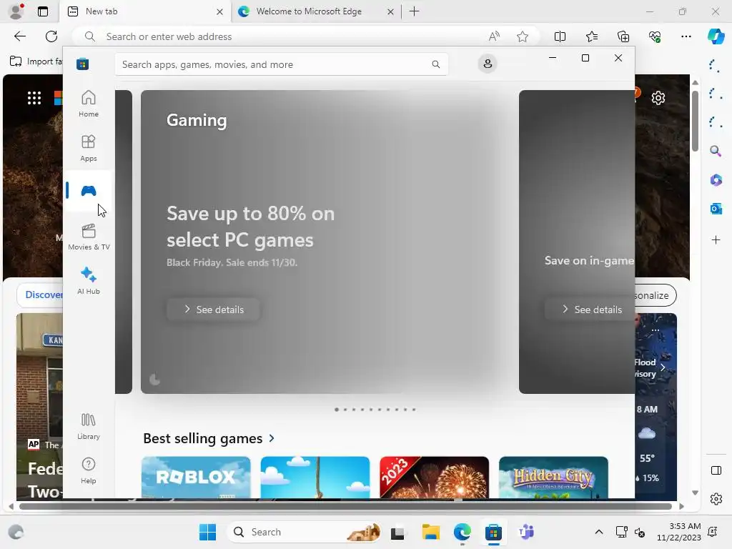
Task: Click See details for PC games sale
Action: (x=213, y=309)
